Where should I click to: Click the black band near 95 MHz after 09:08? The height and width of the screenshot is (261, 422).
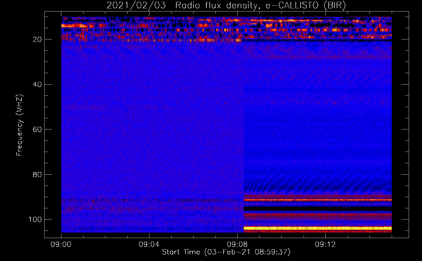(x=318, y=209)
